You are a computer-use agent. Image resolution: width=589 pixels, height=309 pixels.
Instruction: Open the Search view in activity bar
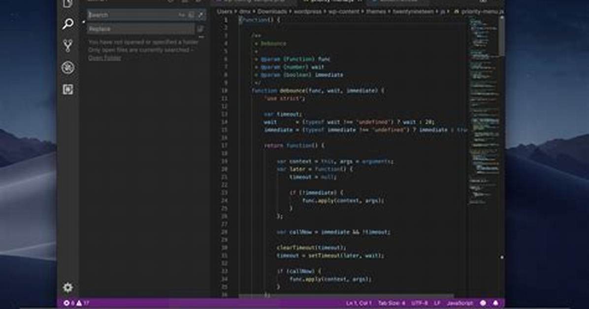67,24
